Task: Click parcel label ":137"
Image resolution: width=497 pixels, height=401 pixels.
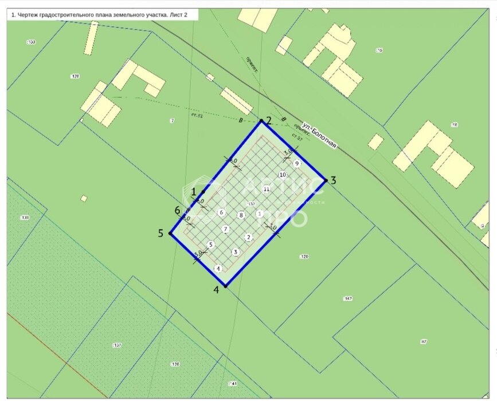Action: coord(117,345)
